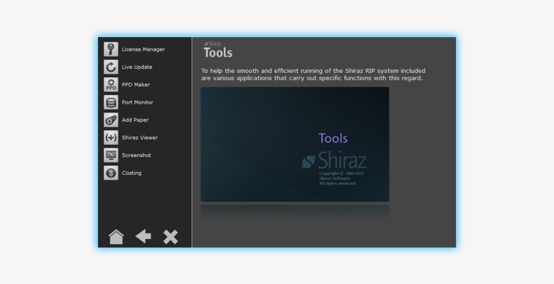Go to the home screen icon

coord(116,237)
